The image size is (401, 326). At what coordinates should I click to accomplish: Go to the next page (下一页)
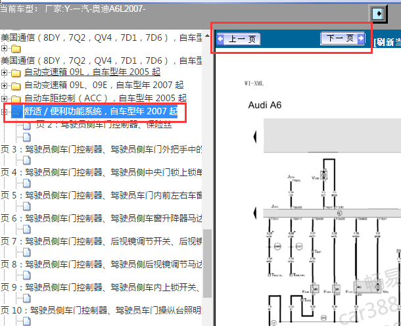(342, 38)
